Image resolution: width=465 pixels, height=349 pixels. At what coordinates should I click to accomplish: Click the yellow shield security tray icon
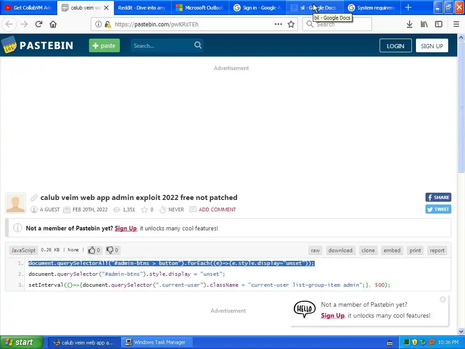tap(415, 342)
